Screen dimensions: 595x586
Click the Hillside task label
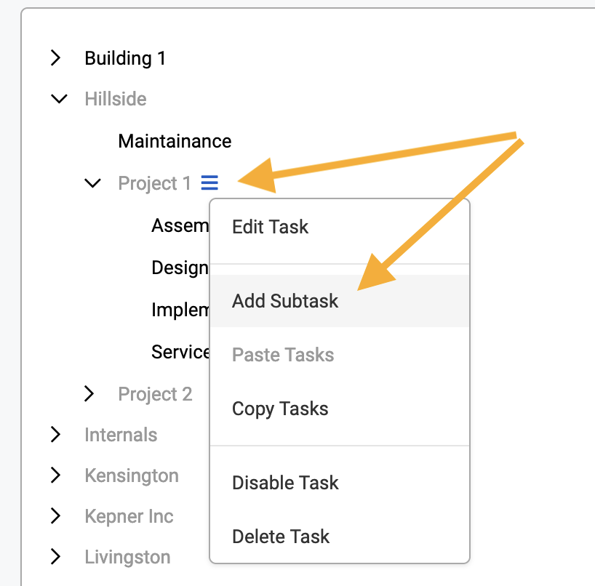[x=116, y=99]
